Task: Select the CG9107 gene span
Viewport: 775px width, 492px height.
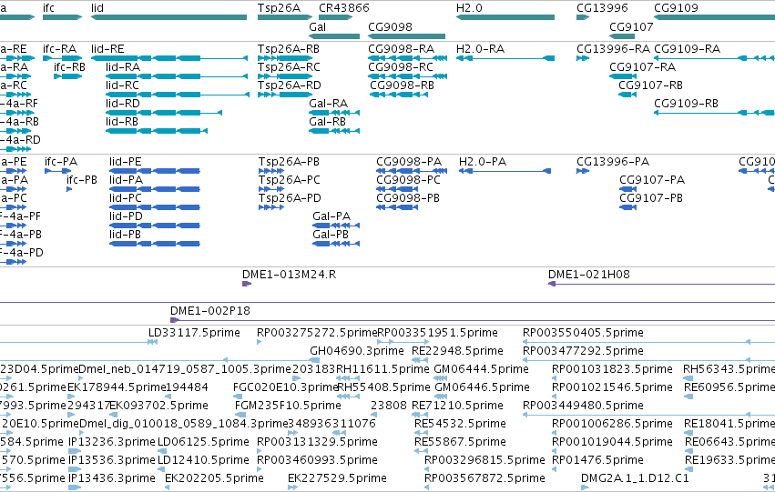Action: (622, 36)
